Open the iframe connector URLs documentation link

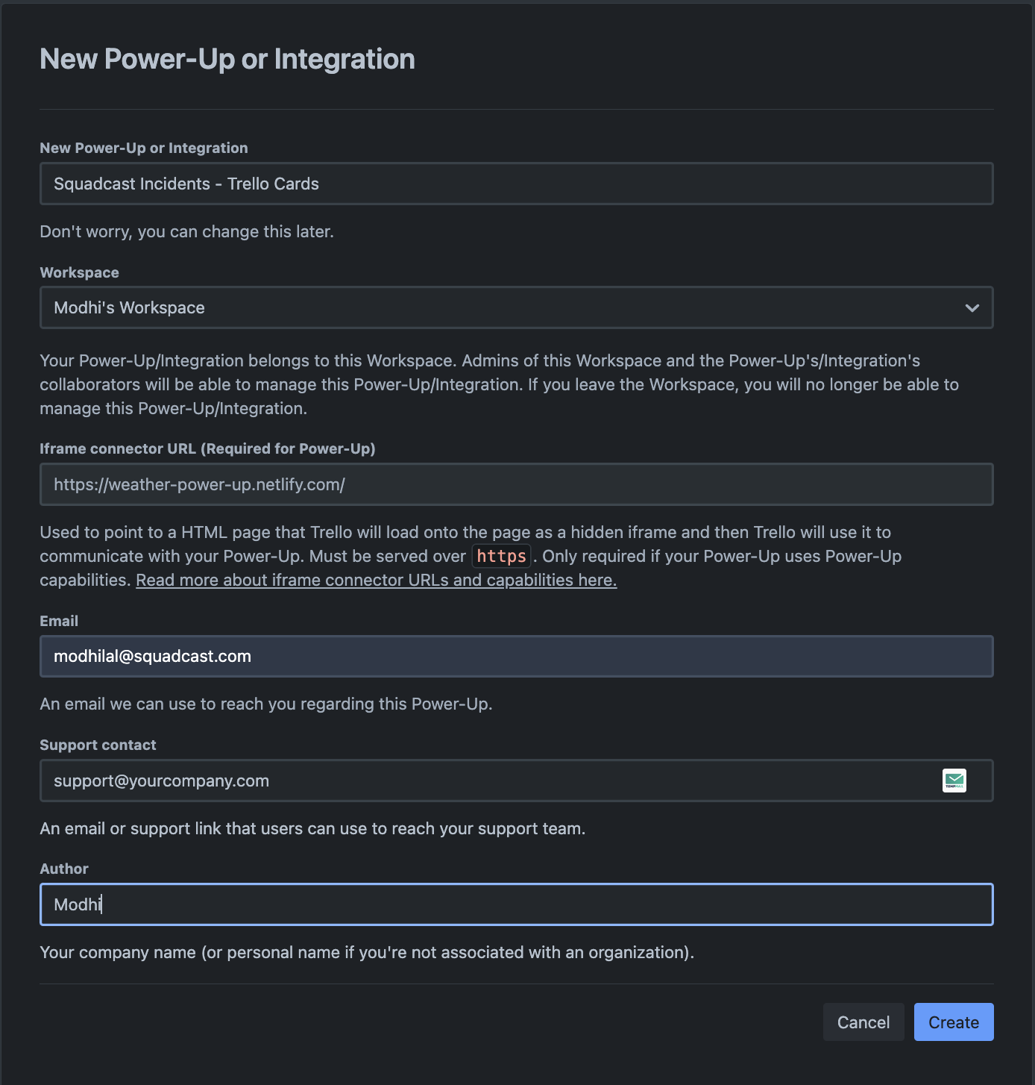(376, 581)
